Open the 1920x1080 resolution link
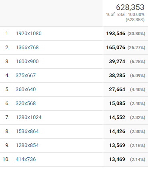The image size is (148, 169). coord(28,34)
